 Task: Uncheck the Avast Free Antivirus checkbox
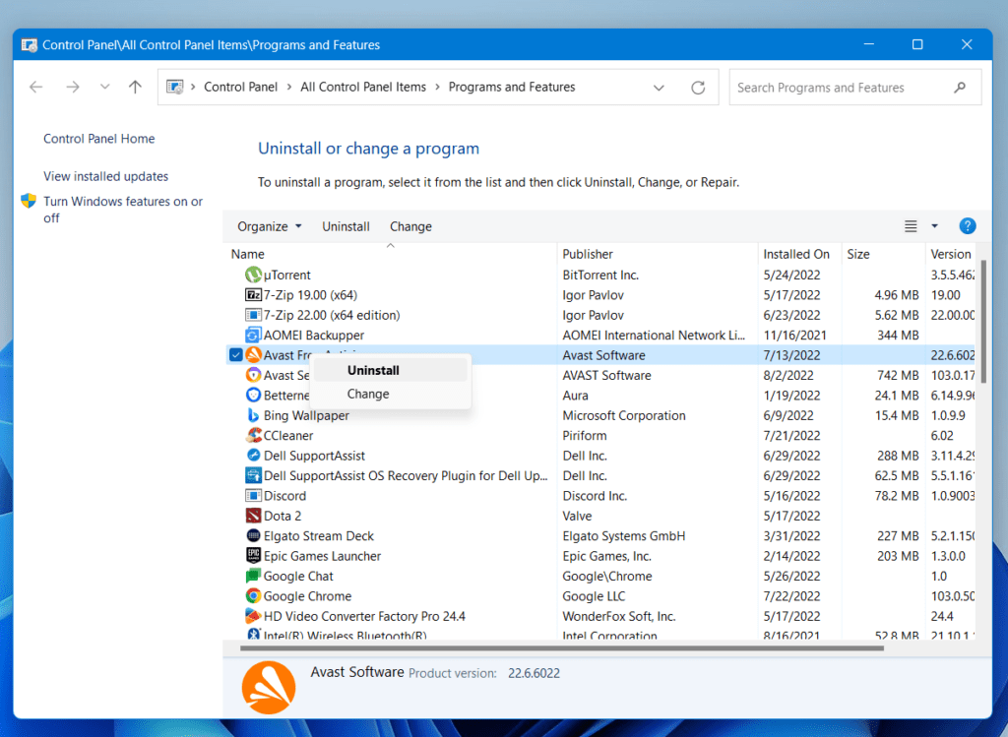[235, 355]
